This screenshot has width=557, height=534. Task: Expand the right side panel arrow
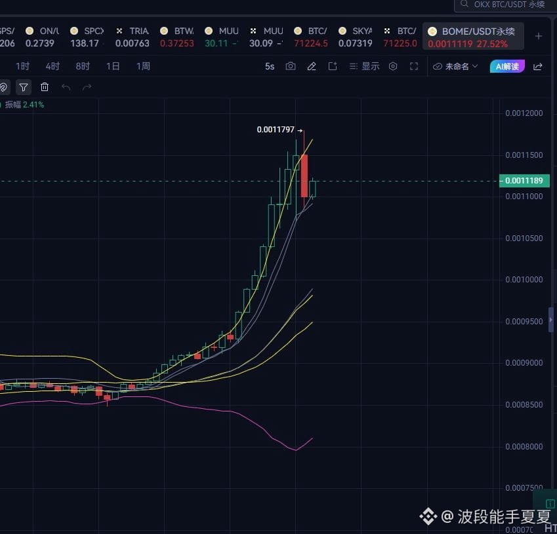pos(551,320)
